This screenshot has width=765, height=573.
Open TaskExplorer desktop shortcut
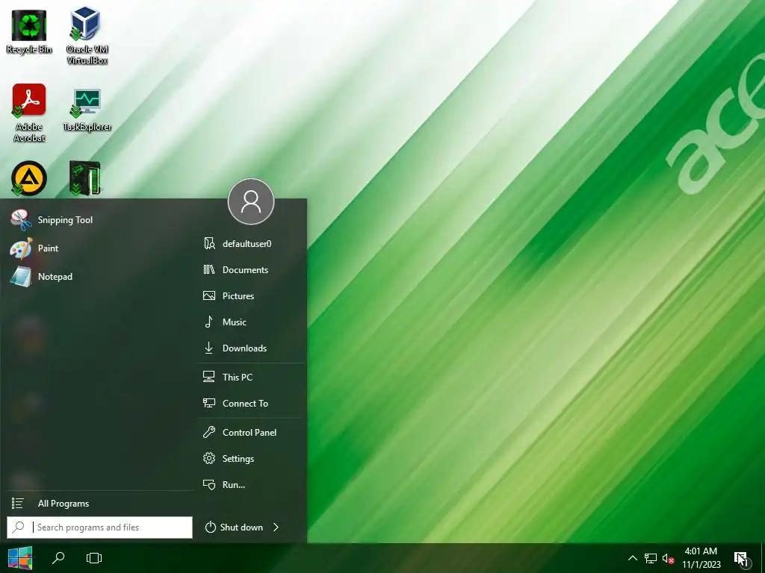(x=87, y=110)
